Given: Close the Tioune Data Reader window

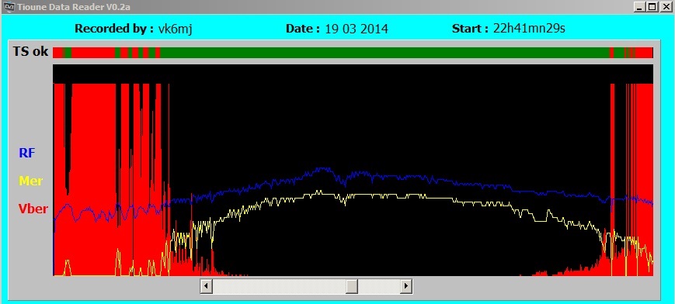Looking at the screenshot, I should coord(665,7).
